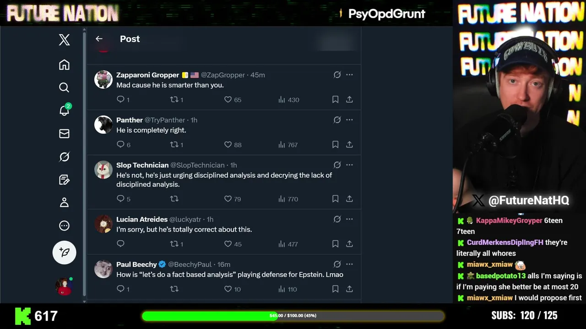The image size is (586, 329).
Task: Open more options on Lucian Atreides' reply
Action: (x=349, y=219)
